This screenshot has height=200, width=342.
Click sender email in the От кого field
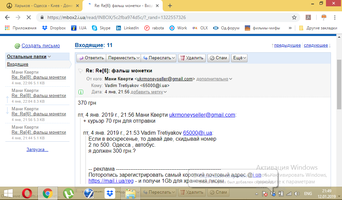coord(165,79)
